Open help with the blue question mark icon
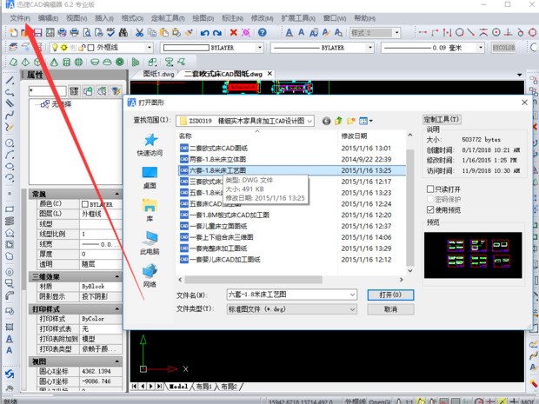 pyautogui.click(x=263, y=33)
